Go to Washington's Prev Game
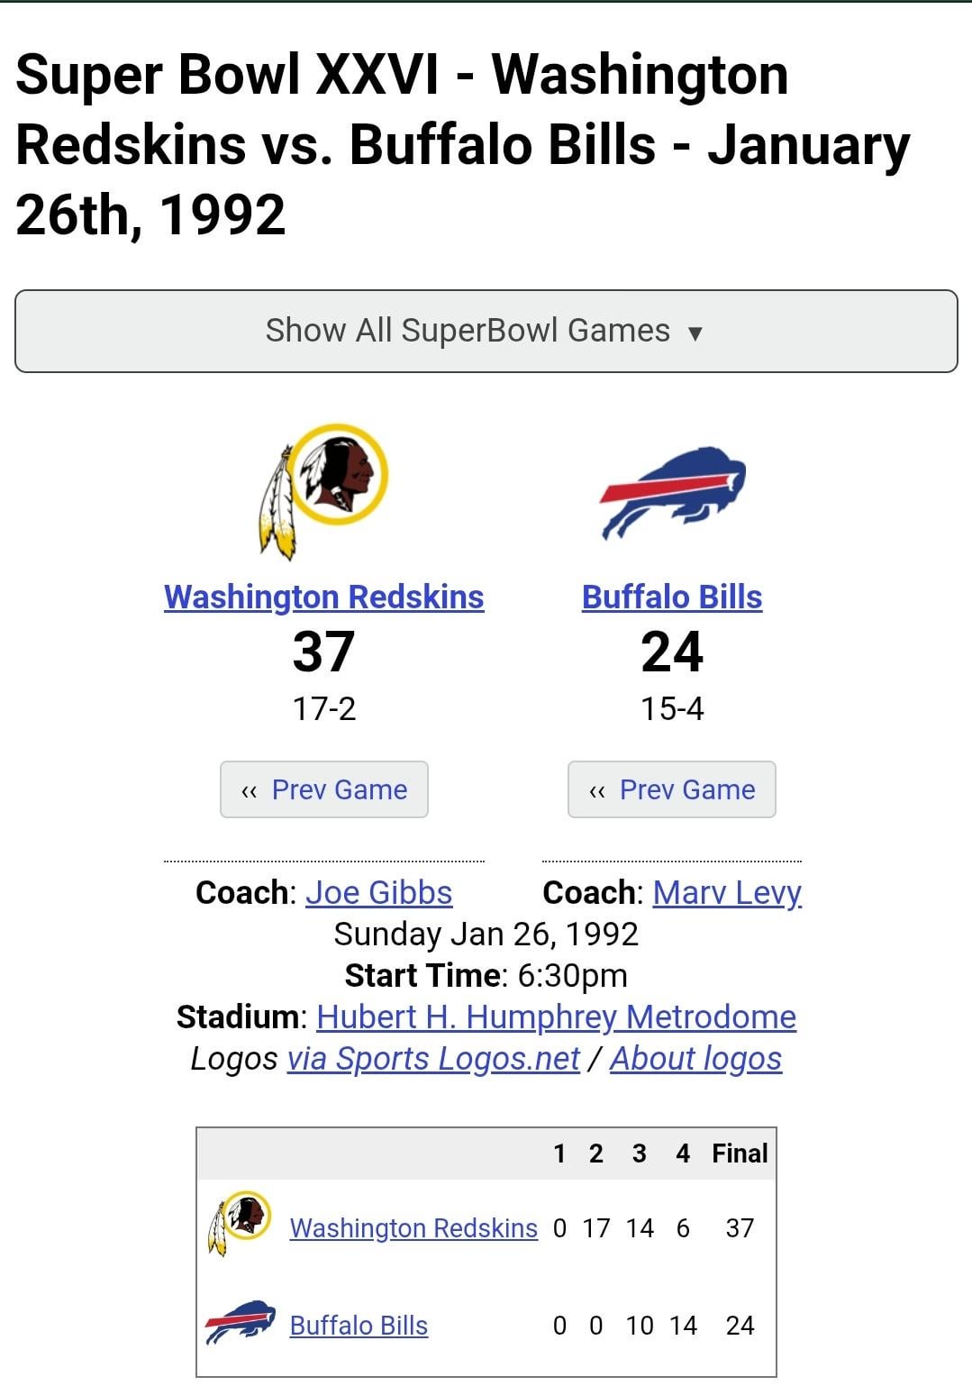The image size is (972, 1395). 324,789
